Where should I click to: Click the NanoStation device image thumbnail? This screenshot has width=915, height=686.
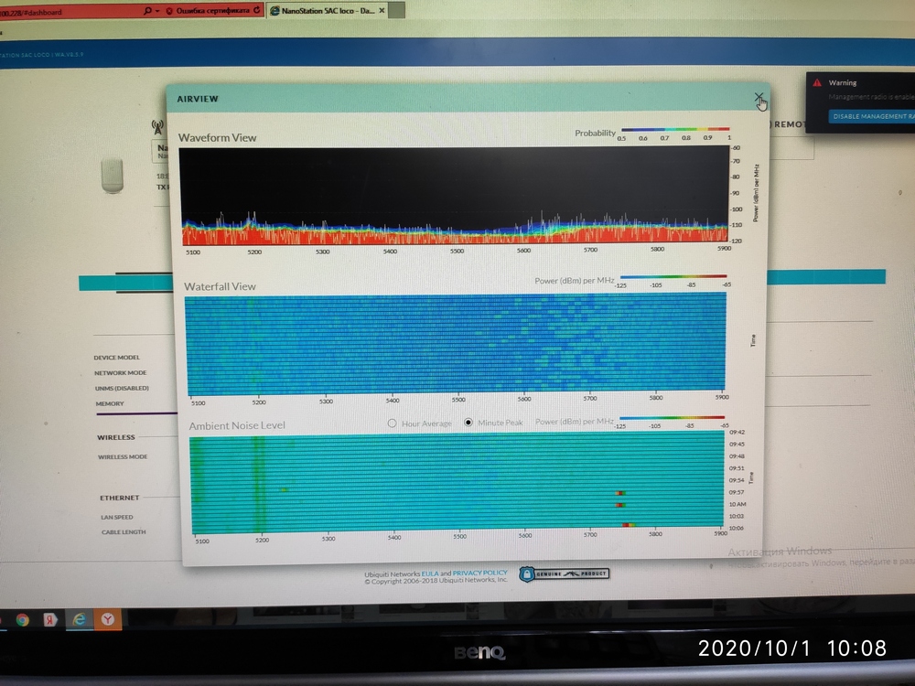point(112,176)
